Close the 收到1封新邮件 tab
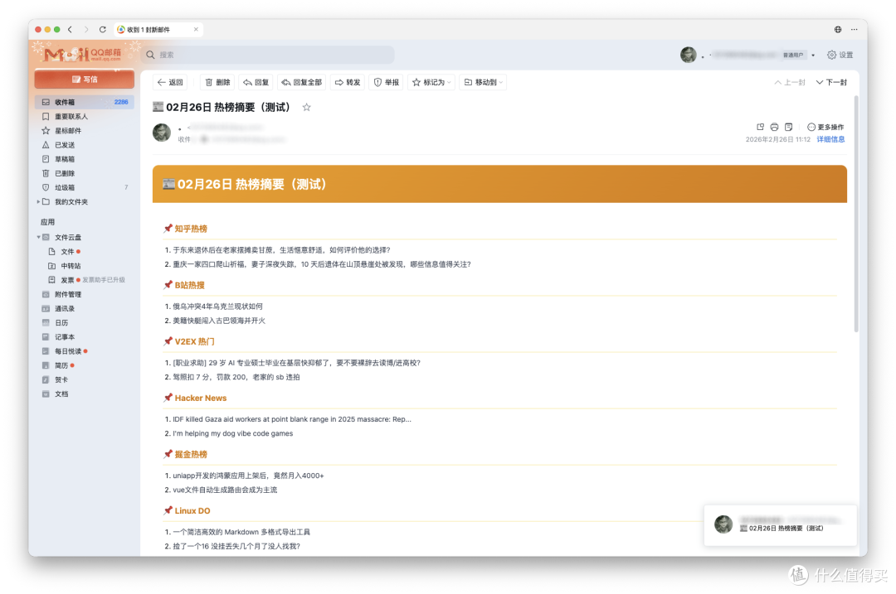The image size is (896, 594). (x=196, y=30)
